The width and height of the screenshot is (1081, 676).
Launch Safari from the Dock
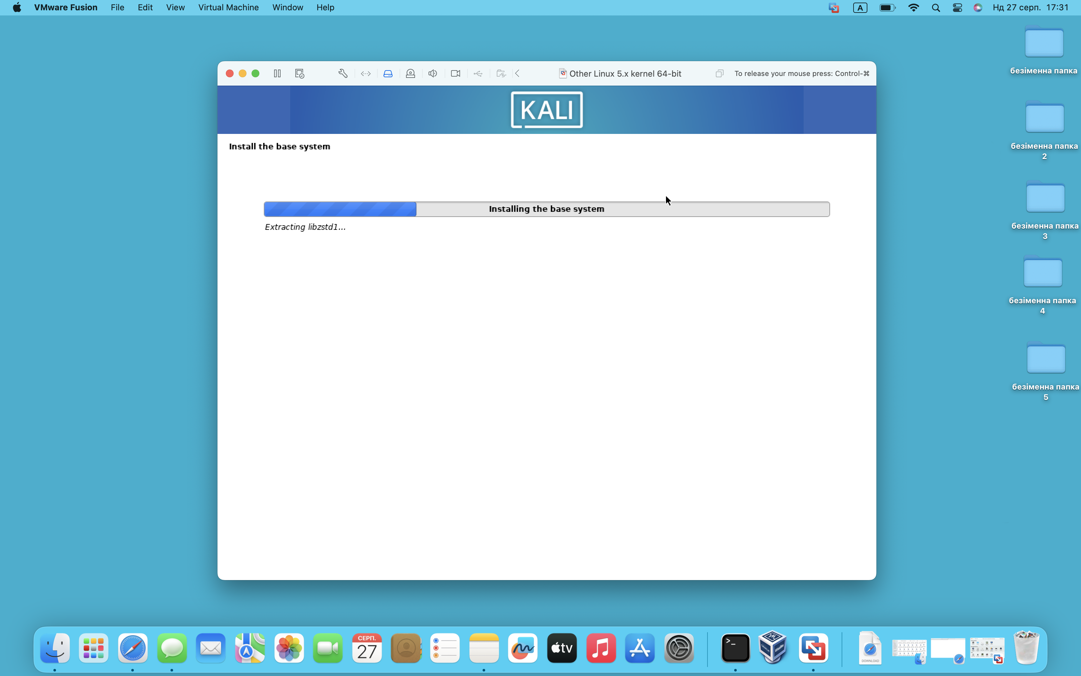pos(133,648)
